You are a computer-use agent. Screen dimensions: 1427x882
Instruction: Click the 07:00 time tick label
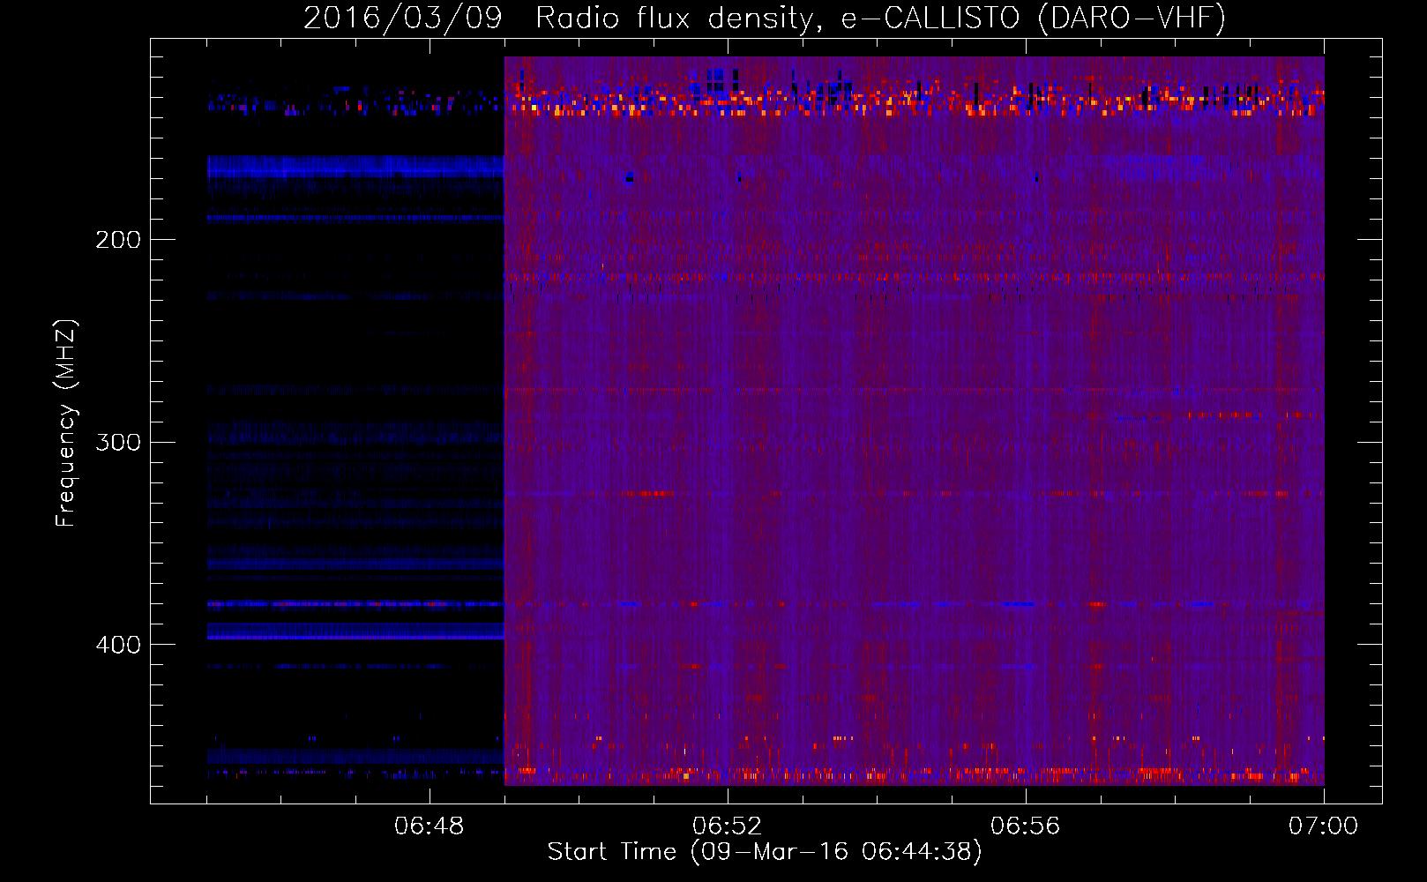tap(1324, 826)
